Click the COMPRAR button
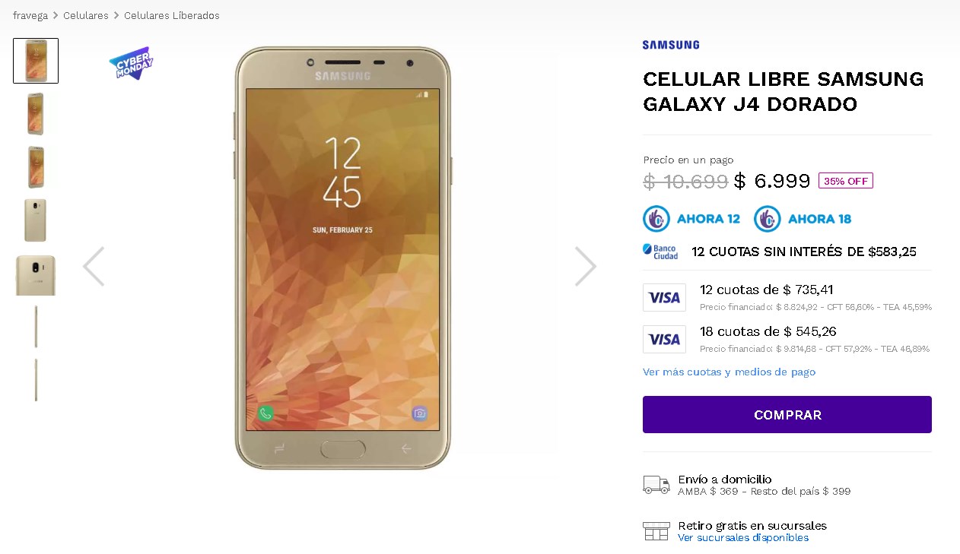 [x=787, y=414]
